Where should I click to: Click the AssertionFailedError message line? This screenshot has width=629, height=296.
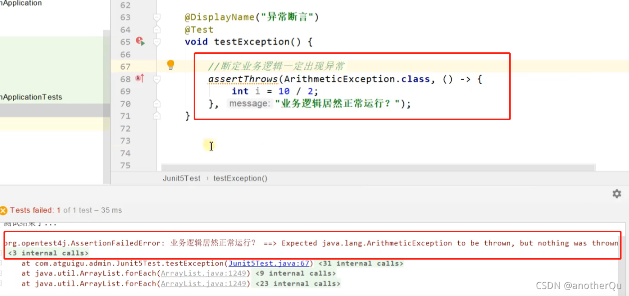tap(311, 243)
